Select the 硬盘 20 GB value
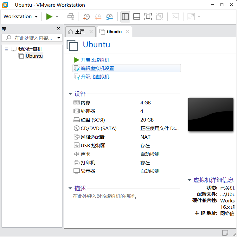 pos(147,120)
